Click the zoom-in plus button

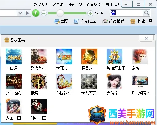coord(90,13)
